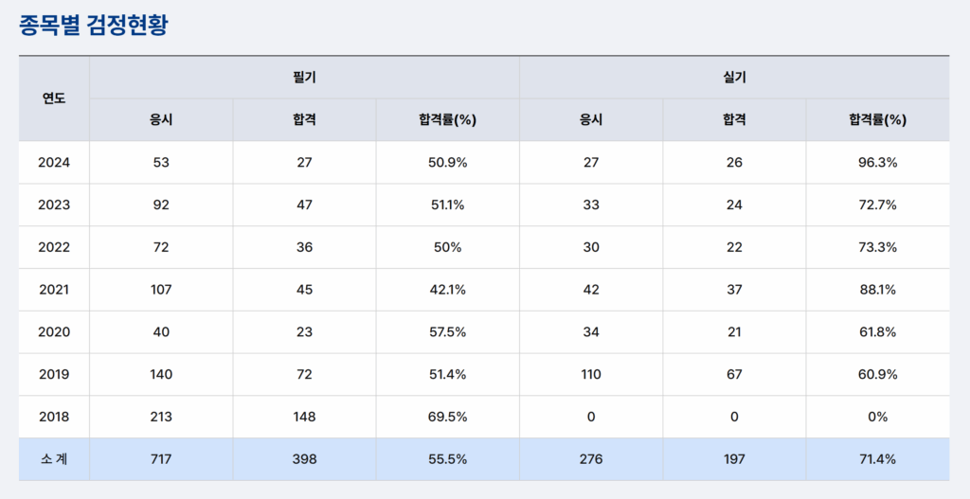Click the 2021 필기 응시 value 107

tap(161, 290)
